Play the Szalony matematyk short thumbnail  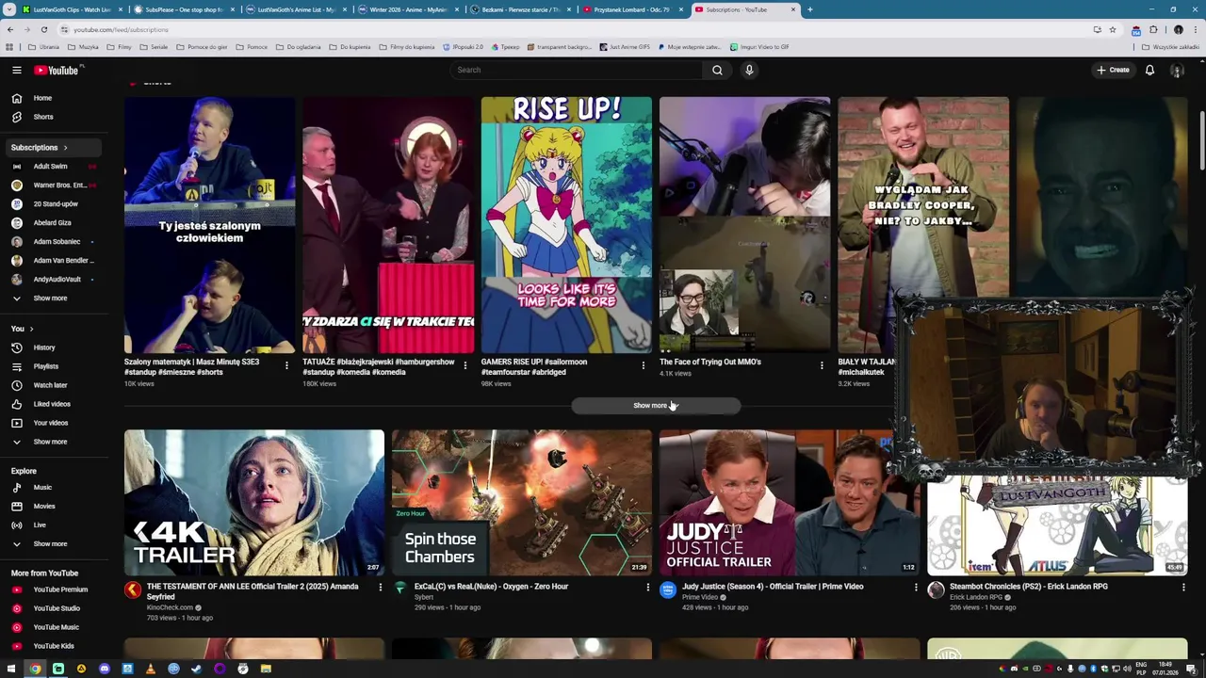(209, 225)
